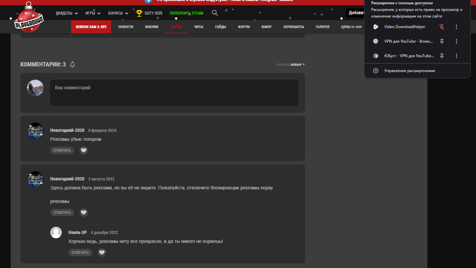The width and height of the screenshot is (476, 268).
Task: Click the Video DownloadHelper extension icon
Action: pyautogui.click(x=376, y=27)
